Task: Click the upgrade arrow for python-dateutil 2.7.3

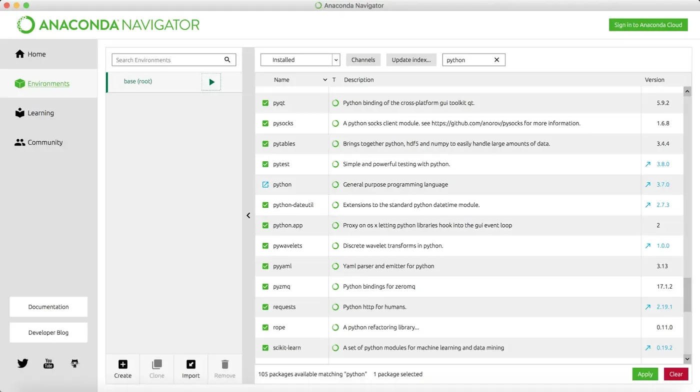Action: click(648, 205)
